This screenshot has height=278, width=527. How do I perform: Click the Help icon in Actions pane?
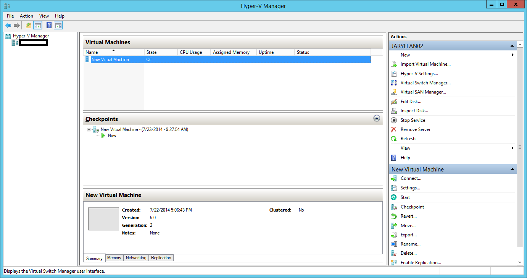(x=394, y=158)
